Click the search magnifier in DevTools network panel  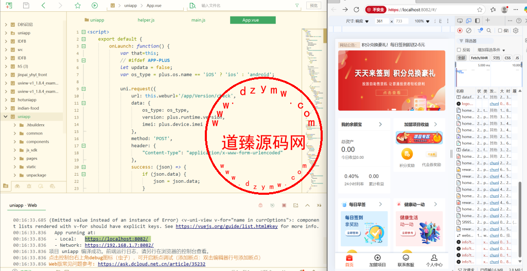click(489, 30)
